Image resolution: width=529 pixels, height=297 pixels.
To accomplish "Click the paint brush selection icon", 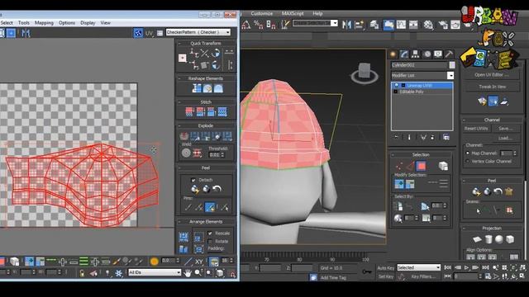I will pyautogui.click(x=117, y=261).
